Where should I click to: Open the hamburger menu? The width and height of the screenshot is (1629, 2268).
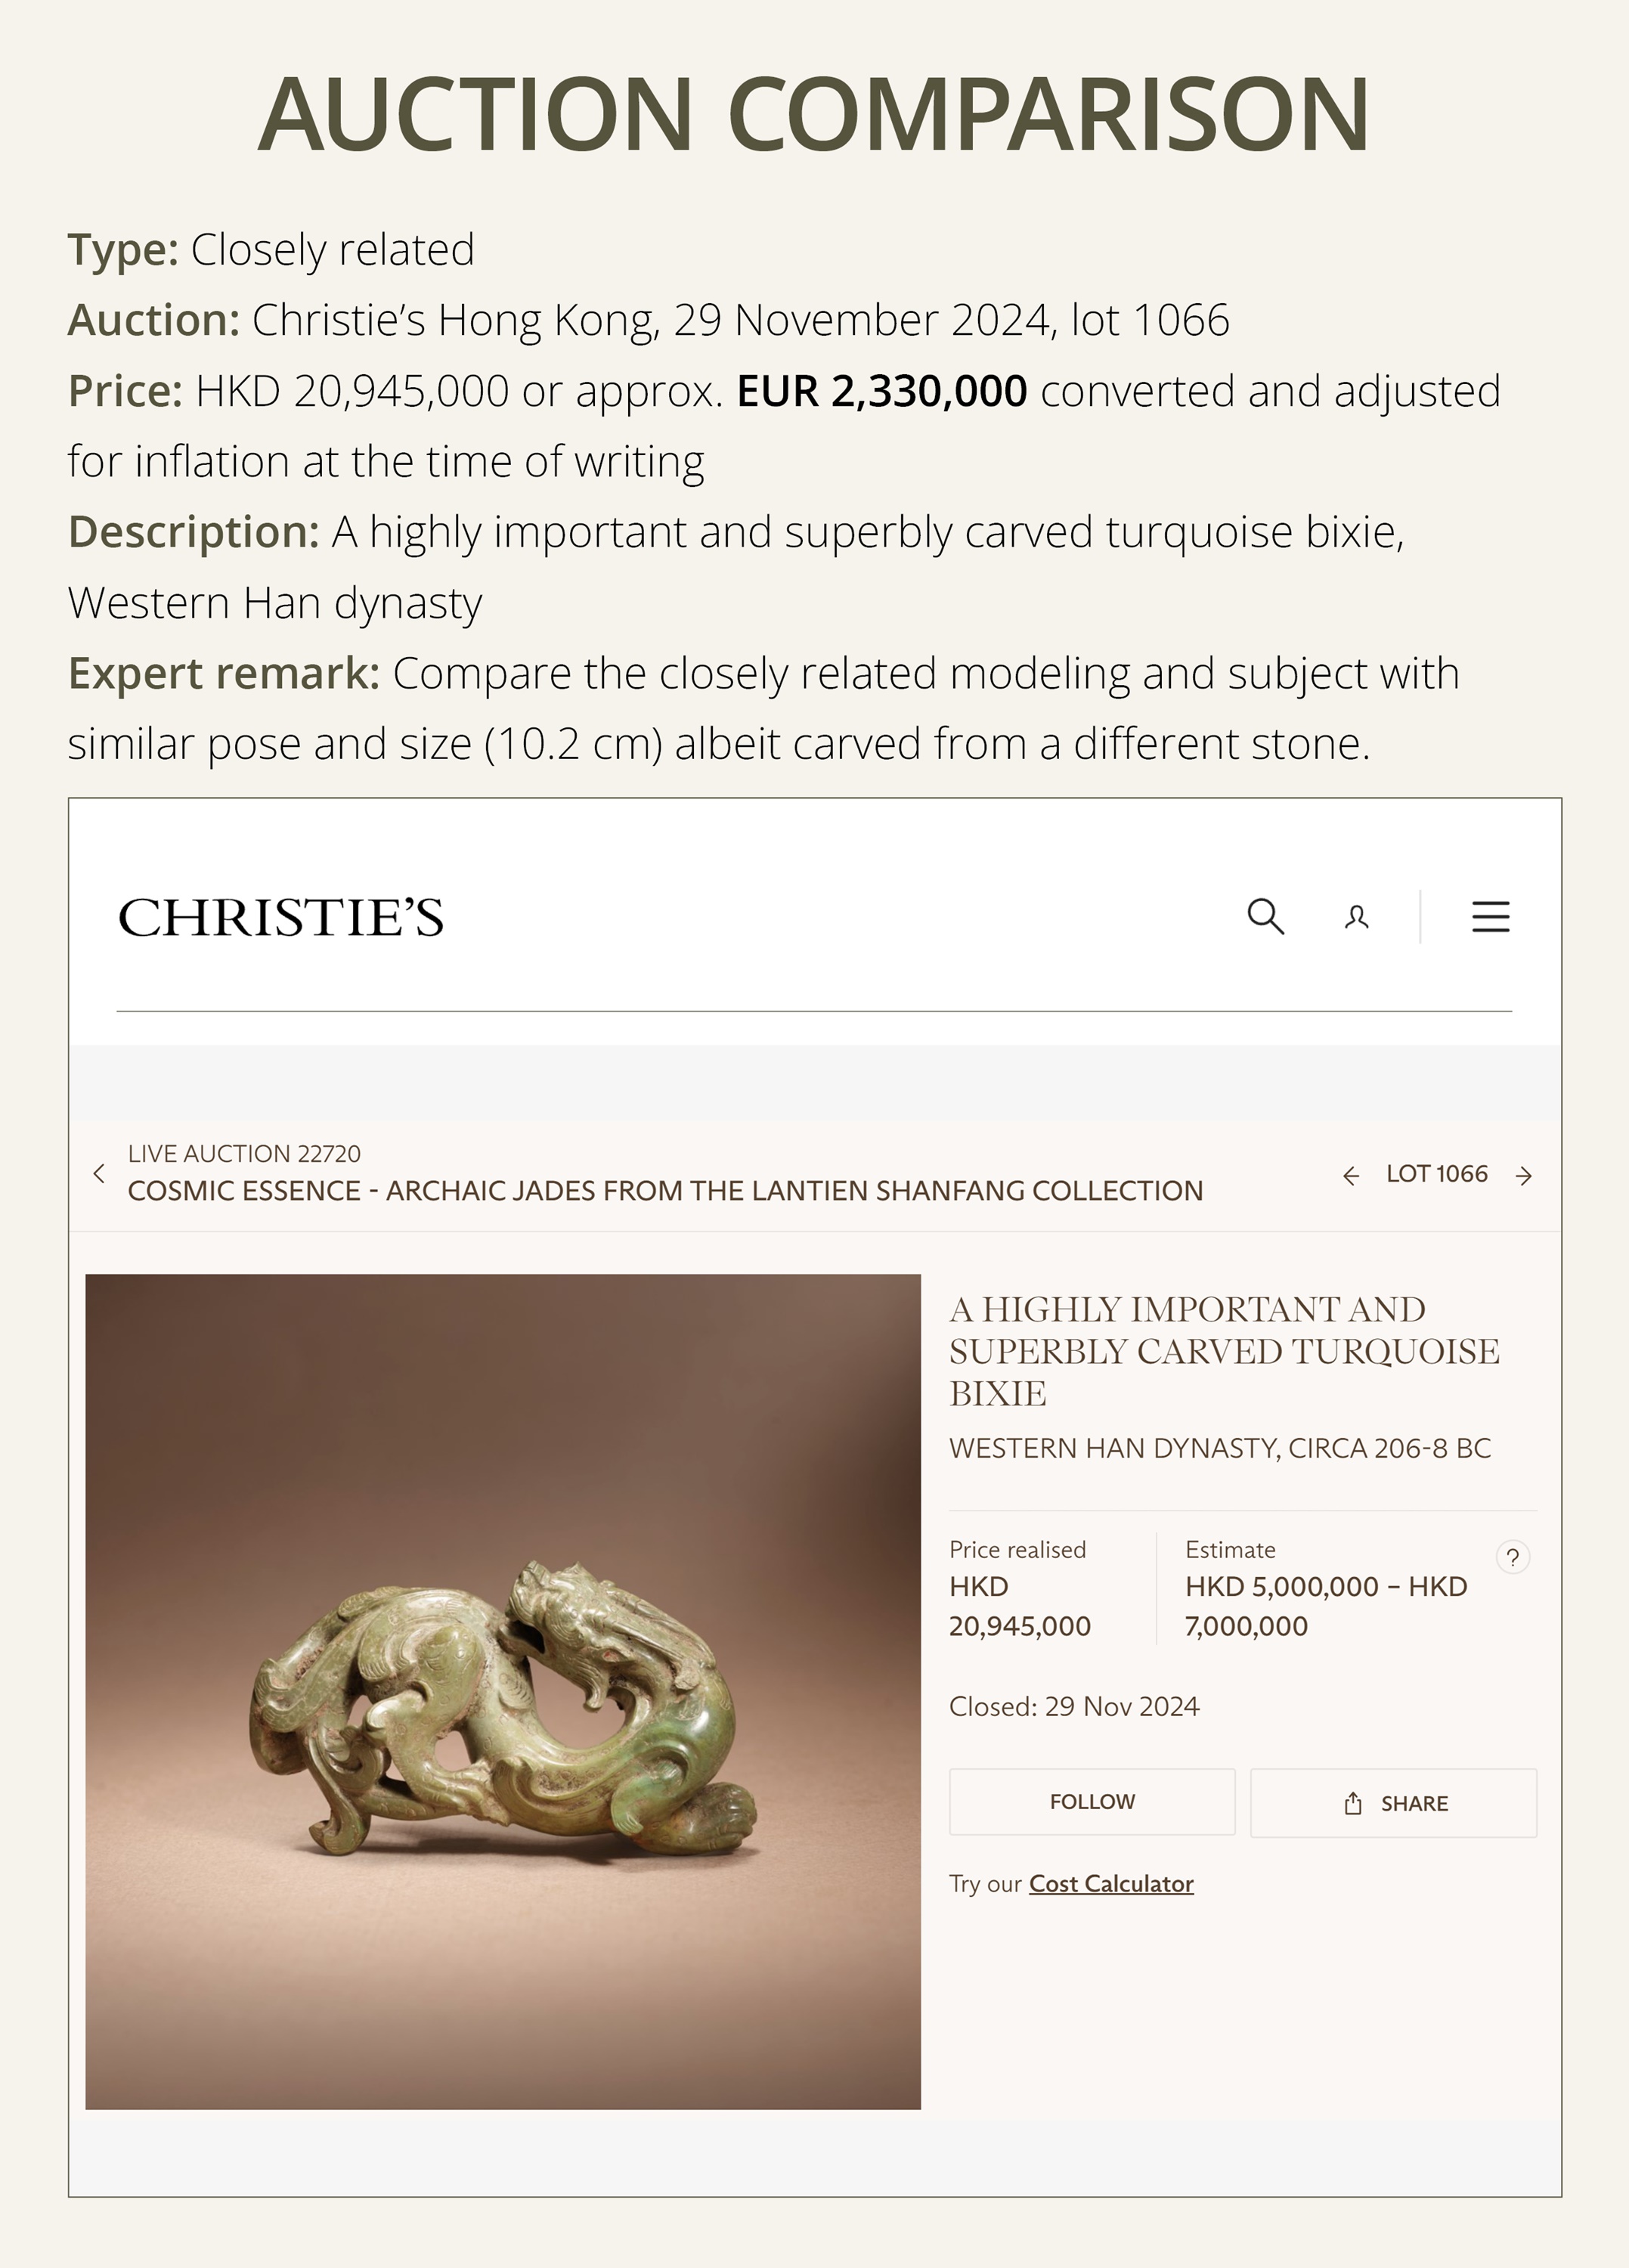click(1490, 916)
